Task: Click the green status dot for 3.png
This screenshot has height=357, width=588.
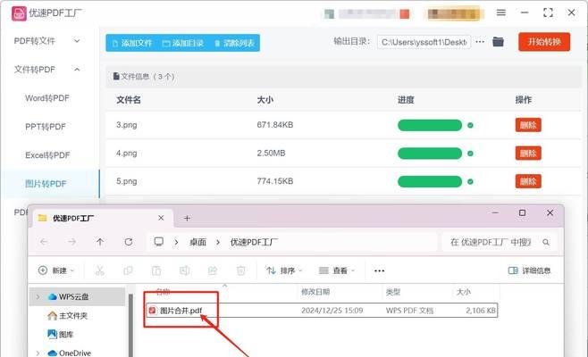Action: tap(470, 125)
